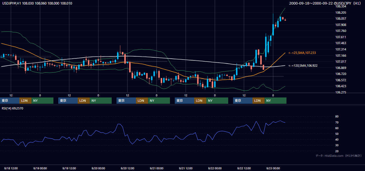
Task: Select time axis label 9/22 12:00
Action: tap(244, 168)
